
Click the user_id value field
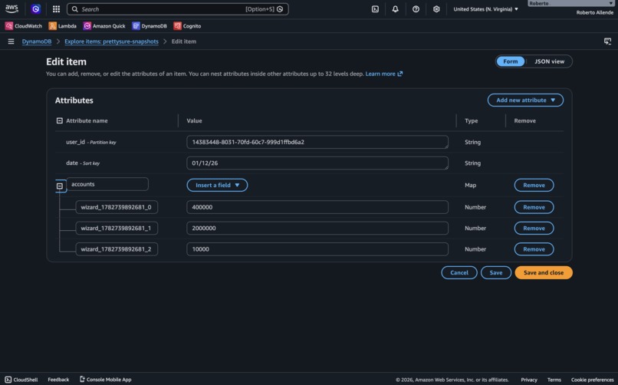(x=317, y=142)
